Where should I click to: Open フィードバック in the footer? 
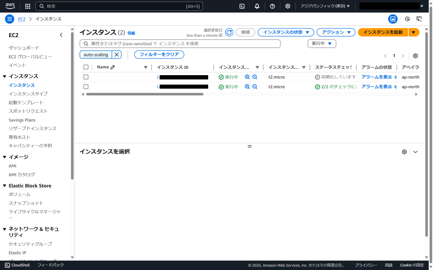point(51,265)
